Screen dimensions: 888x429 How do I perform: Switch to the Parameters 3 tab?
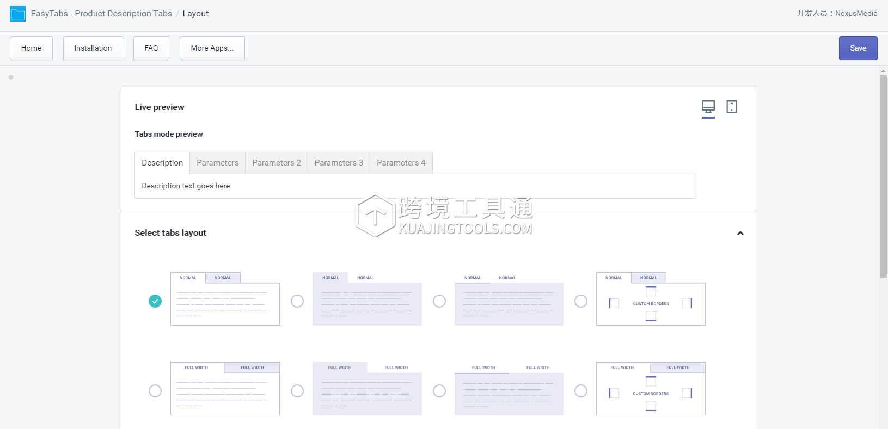pyautogui.click(x=339, y=163)
